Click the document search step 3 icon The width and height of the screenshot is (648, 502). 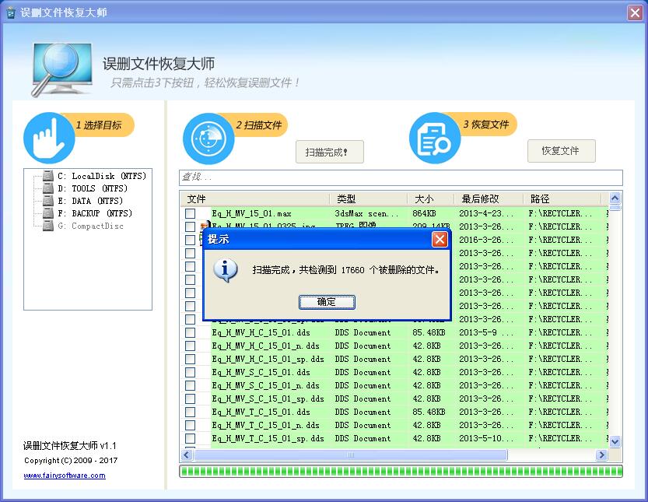tap(435, 138)
